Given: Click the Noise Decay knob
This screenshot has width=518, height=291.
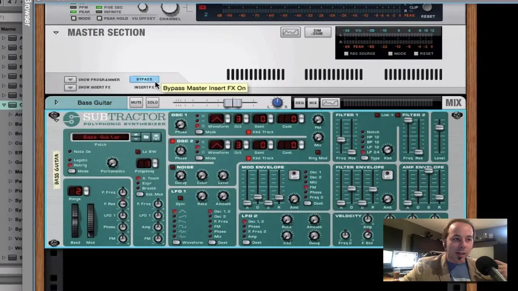Looking at the screenshot, I should pyautogui.click(x=180, y=175).
